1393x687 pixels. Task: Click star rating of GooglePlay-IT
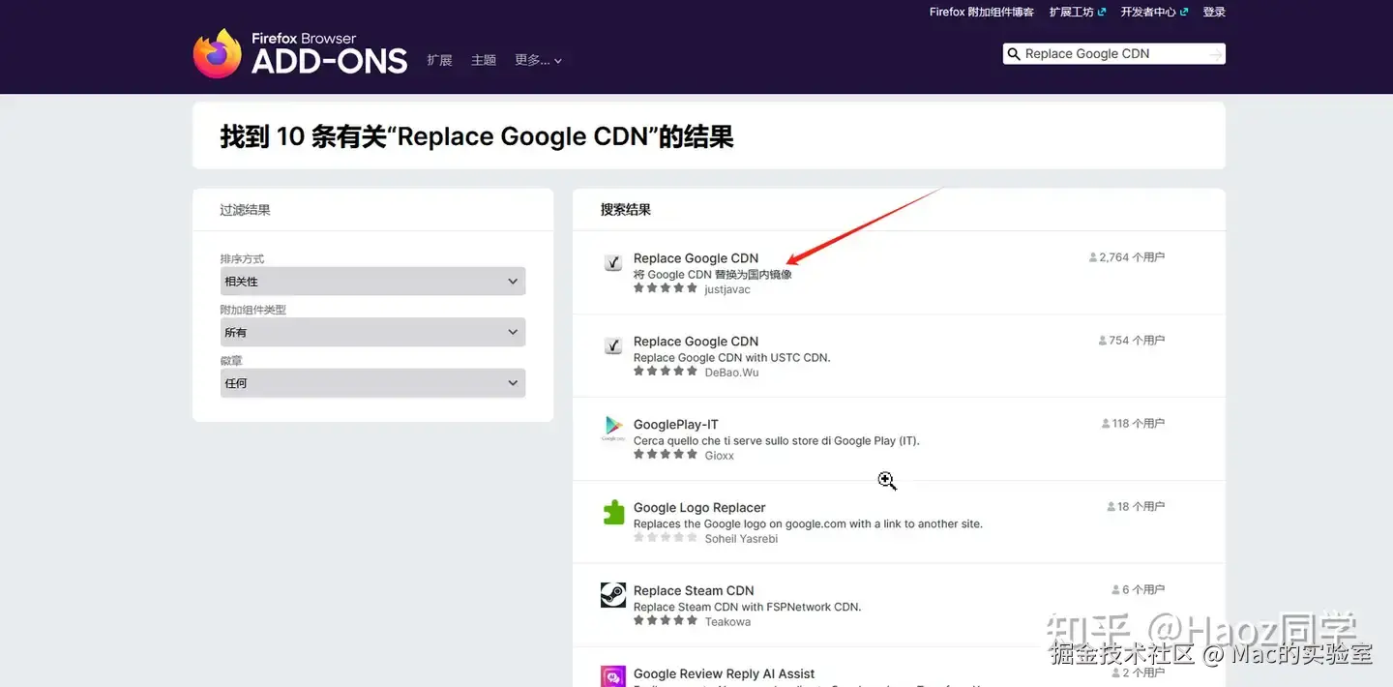666,455
